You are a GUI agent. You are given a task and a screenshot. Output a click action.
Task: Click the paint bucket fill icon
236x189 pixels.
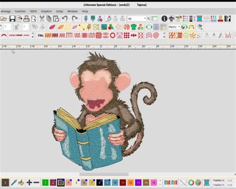pos(21,183)
